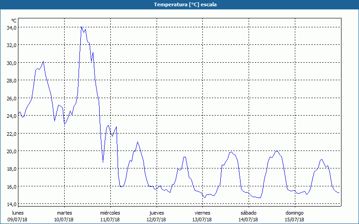Click the 10/07/18 date label
The height and width of the screenshot is (224, 359).
pyautogui.click(x=64, y=220)
